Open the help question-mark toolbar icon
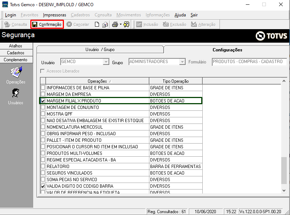 (126, 24)
